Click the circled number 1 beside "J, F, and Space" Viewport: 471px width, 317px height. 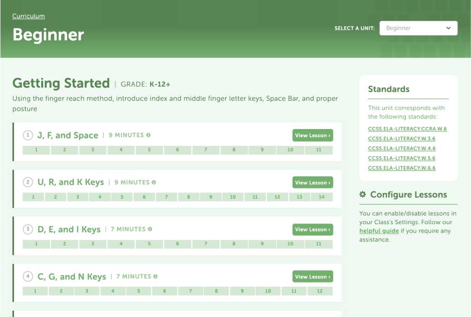(x=28, y=135)
